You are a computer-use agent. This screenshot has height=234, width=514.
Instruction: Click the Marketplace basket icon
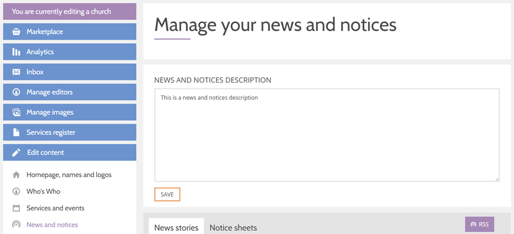click(x=16, y=32)
